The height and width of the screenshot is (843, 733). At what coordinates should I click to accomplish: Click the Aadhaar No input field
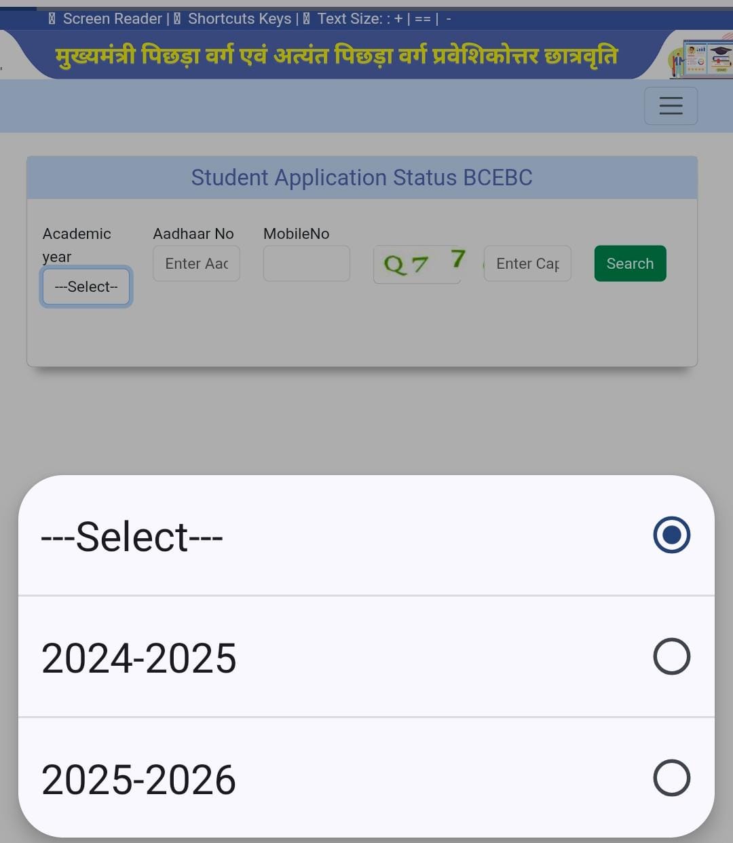(196, 263)
